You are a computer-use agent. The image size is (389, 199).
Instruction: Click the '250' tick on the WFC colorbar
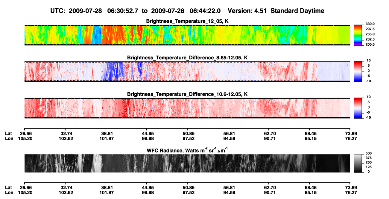pos(369,162)
